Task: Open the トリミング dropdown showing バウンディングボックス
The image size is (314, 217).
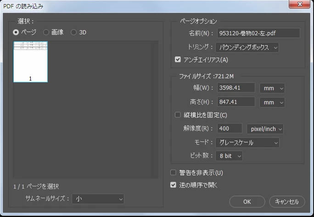Action: (x=247, y=48)
